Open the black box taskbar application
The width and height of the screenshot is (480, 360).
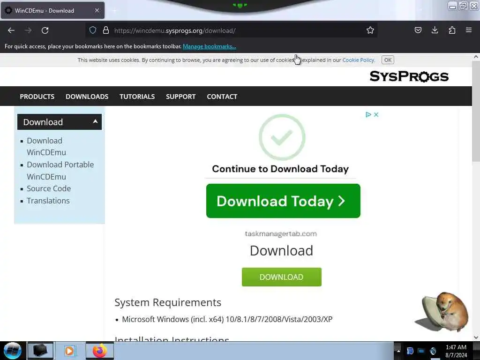(40, 351)
